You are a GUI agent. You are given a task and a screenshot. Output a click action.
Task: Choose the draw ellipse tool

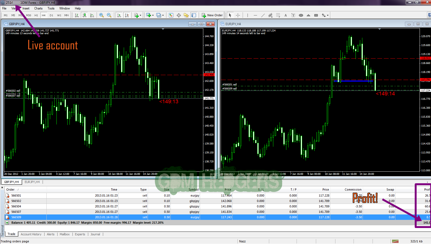[x=301, y=15]
